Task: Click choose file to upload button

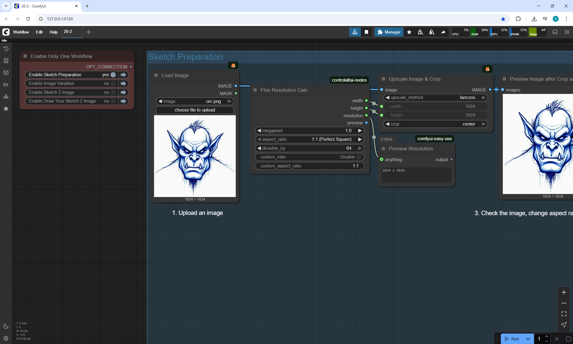Action: 195,110
